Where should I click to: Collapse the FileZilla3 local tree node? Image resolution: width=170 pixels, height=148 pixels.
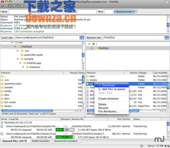pos(15,47)
